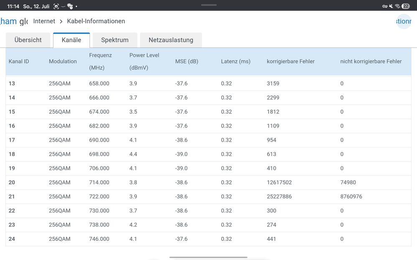Click correctable errors value 2299
The width and height of the screenshot is (417, 260).
(273, 97)
